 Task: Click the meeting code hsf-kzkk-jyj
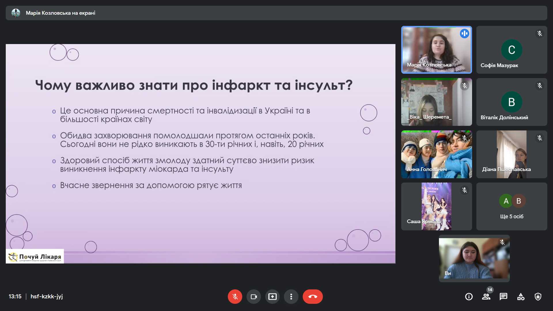point(47,296)
